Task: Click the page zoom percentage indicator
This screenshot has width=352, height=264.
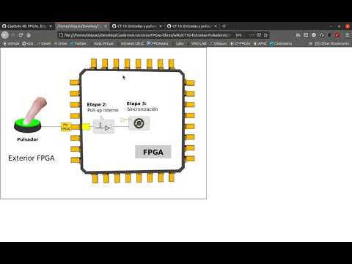Action: coord(238,35)
